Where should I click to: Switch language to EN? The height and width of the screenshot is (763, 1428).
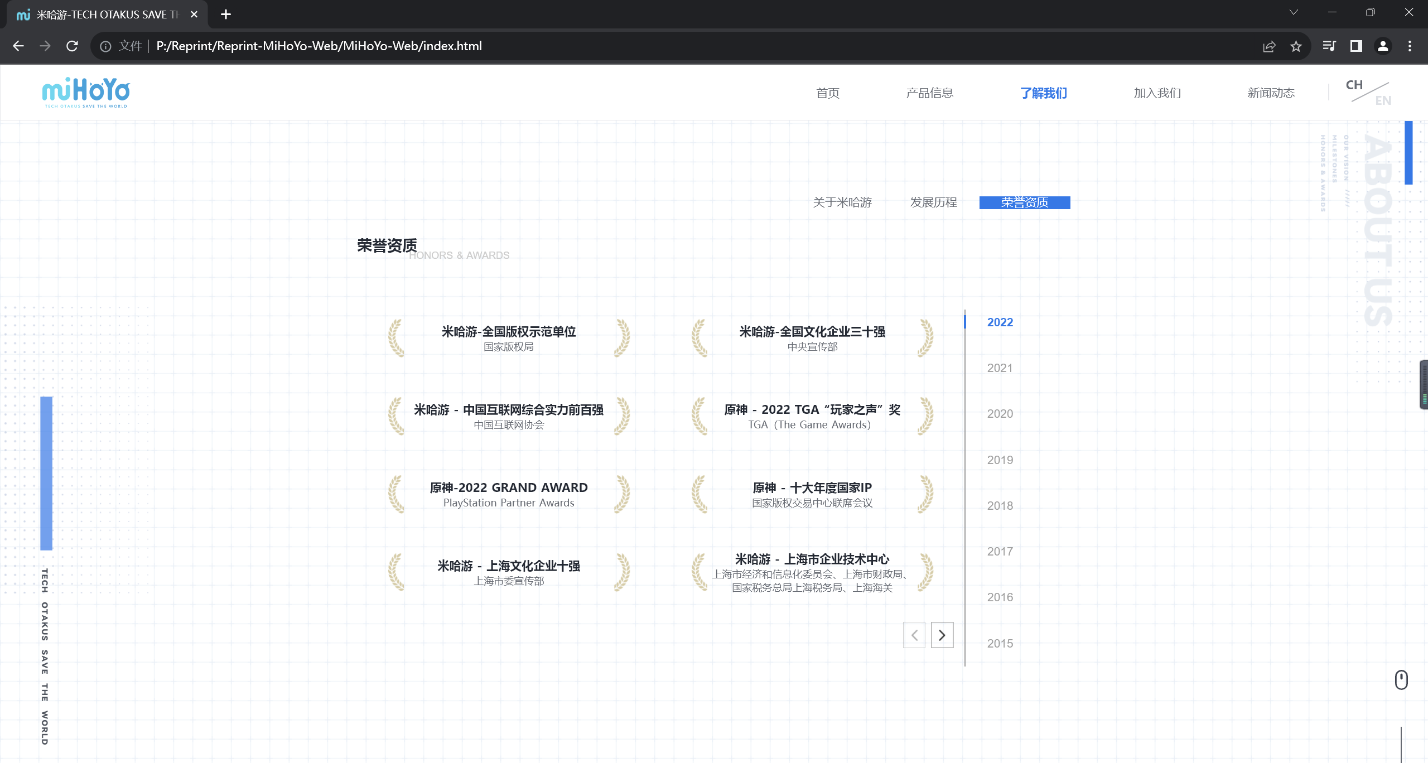[1383, 100]
